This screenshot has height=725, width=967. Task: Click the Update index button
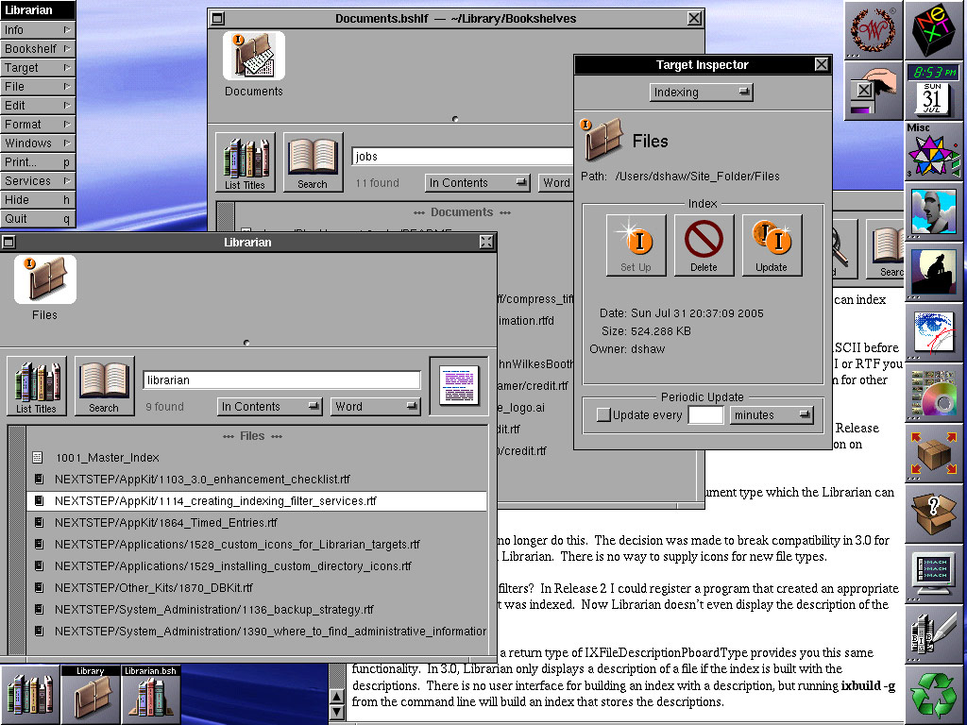(772, 244)
